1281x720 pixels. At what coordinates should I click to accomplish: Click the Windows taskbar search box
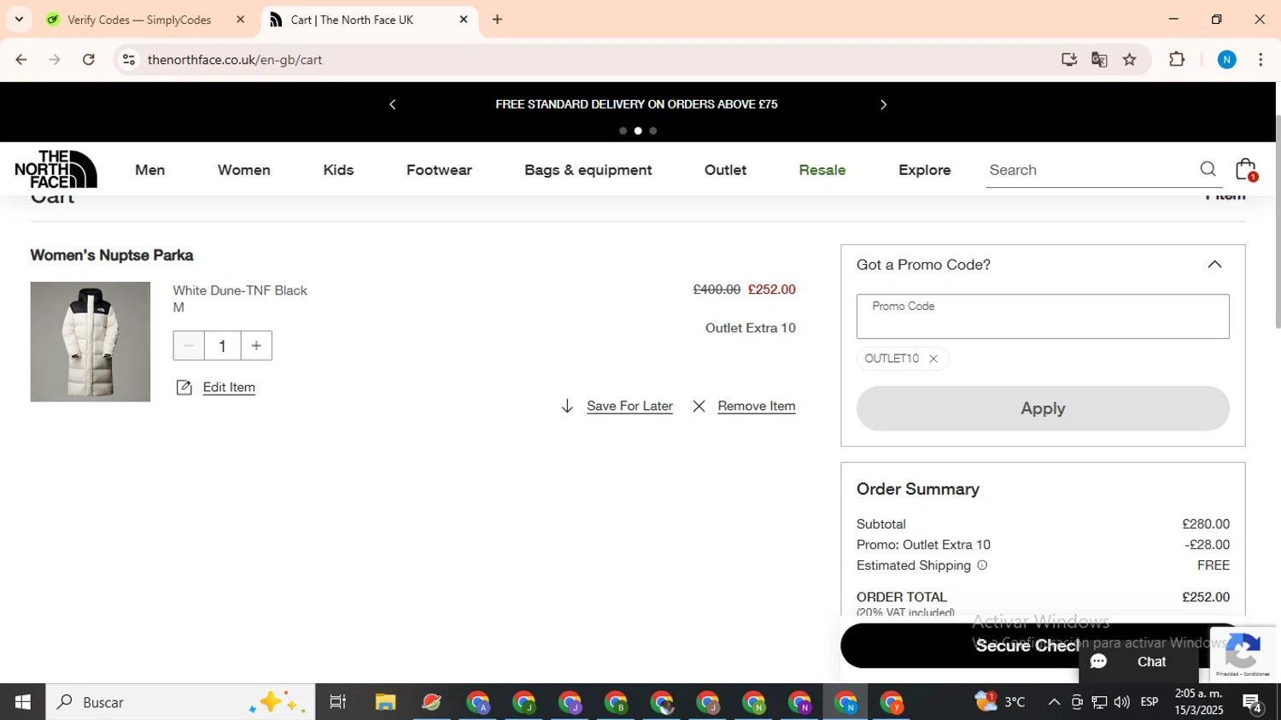tap(180, 702)
